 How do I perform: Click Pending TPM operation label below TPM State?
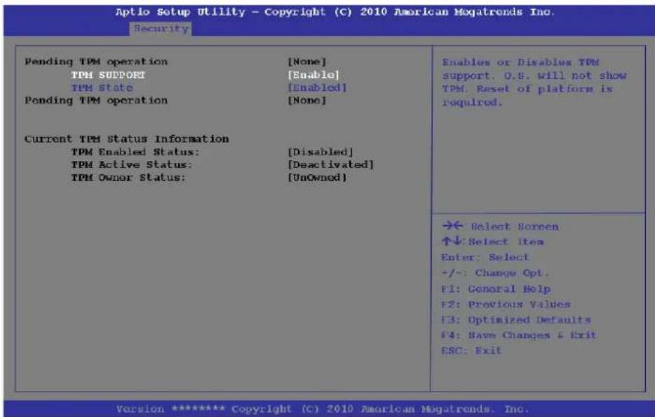pyautogui.click(x=95, y=101)
